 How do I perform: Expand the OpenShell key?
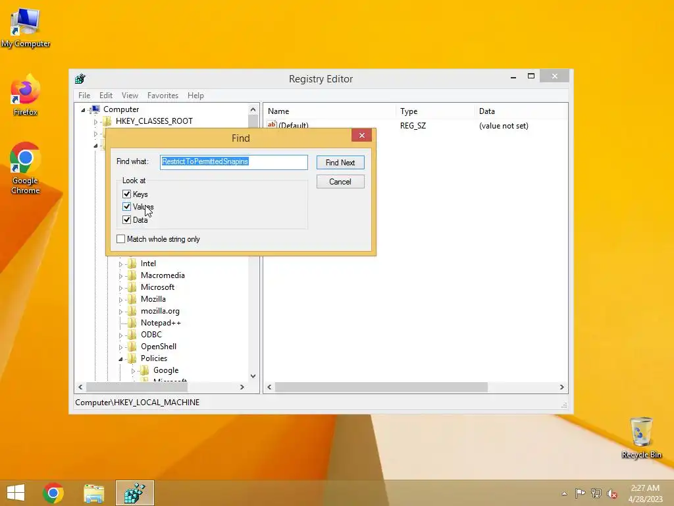coord(121,347)
